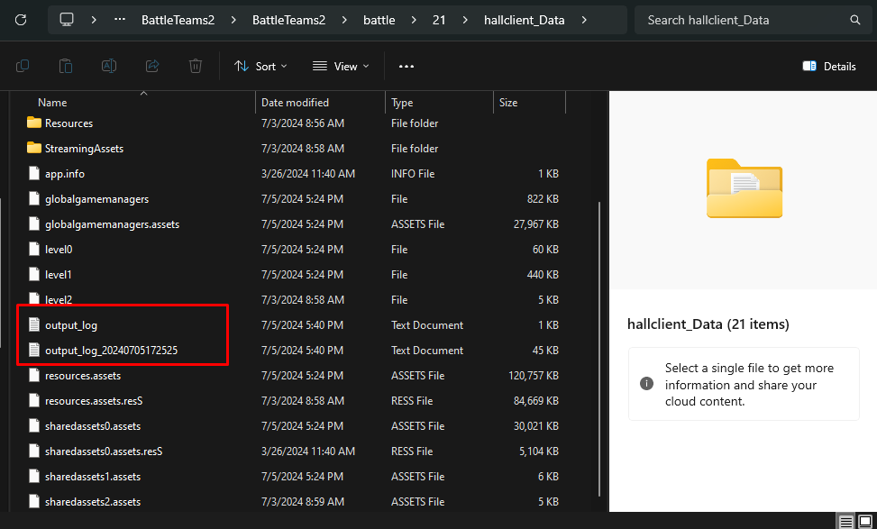Click the resources.assets file icon

[34, 375]
